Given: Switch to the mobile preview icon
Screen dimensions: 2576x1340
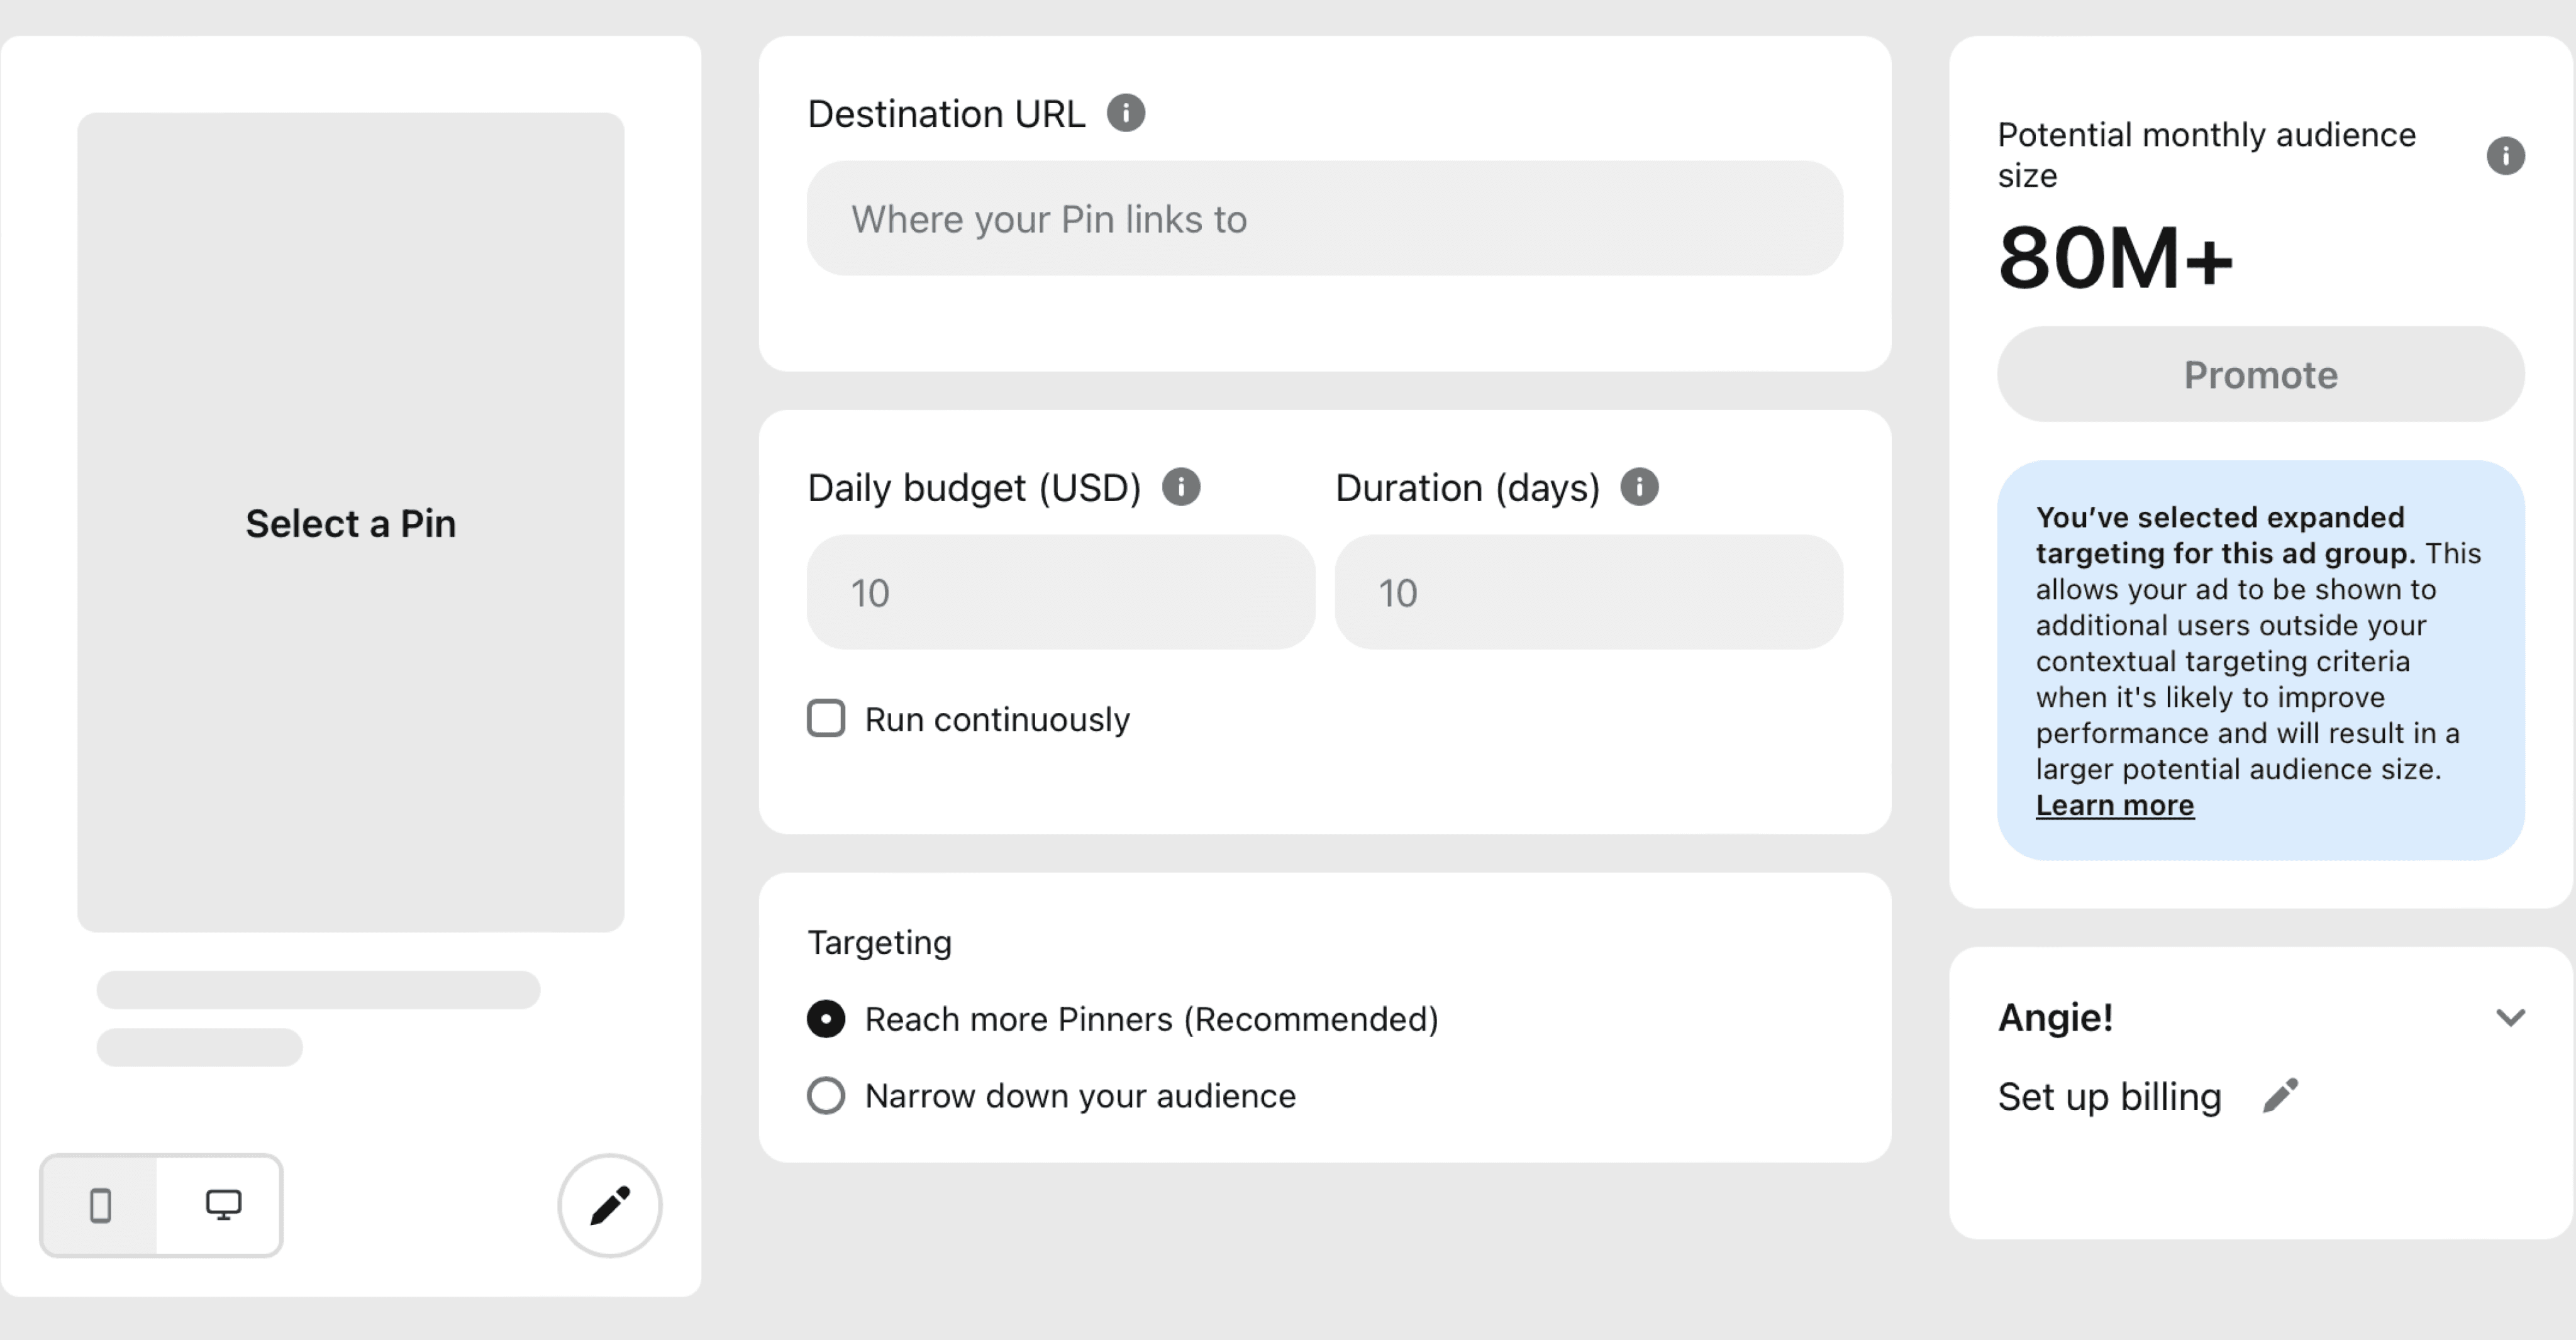Looking at the screenshot, I should pos(100,1205).
